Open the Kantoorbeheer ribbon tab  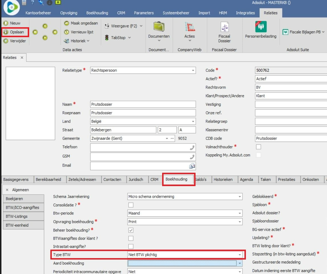pyautogui.click(x=38, y=13)
